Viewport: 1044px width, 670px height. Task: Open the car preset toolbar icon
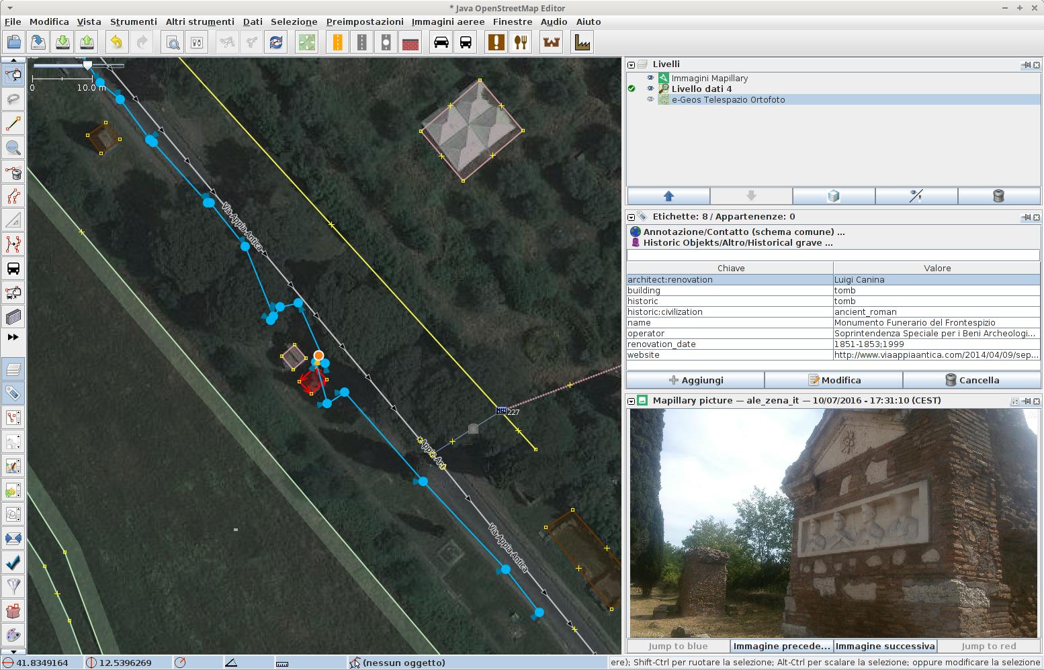pyautogui.click(x=441, y=42)
